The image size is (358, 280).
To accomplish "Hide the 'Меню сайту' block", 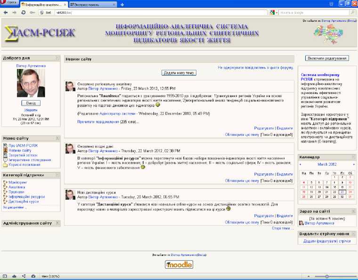I will [x=57, y=138].
